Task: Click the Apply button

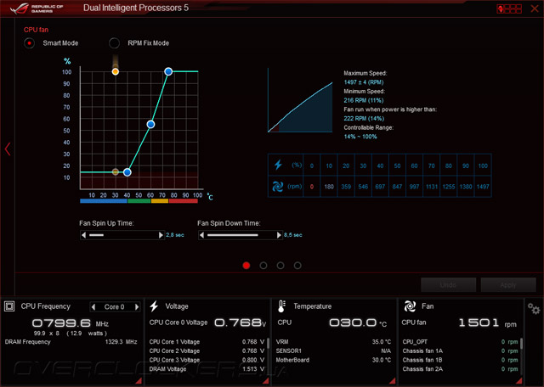Action: pyautogui.click(x=508, y=285)
